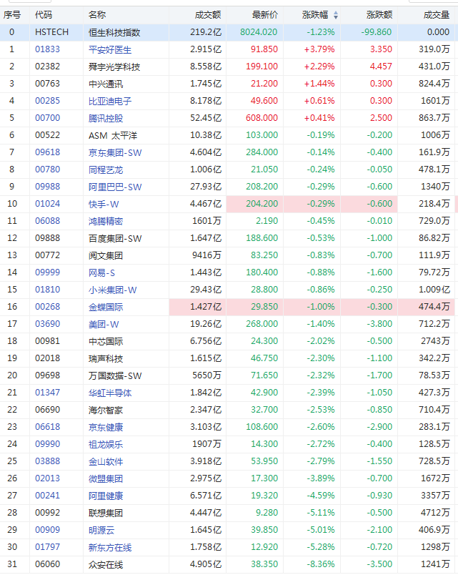
Task: Sort by 最新价 column header
Action: pyautogui.click(x=265, y=15)
